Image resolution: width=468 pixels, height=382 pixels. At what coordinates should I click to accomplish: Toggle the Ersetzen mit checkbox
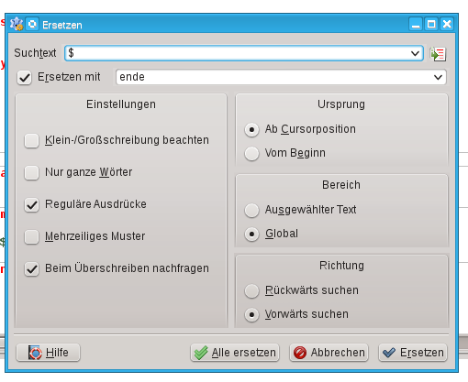click(24, 78)
